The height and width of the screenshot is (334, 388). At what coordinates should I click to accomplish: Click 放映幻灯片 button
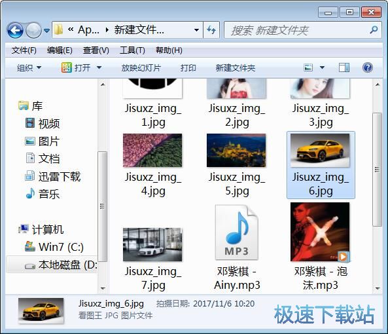click(x=141, y=68)
